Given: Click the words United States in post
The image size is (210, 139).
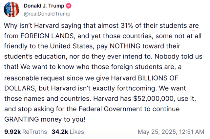Looking at the screenshot, I should point(71,46).
